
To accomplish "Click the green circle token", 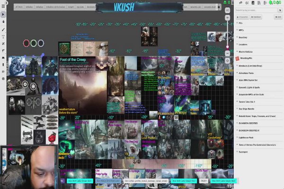I will (x=34, y=43).
